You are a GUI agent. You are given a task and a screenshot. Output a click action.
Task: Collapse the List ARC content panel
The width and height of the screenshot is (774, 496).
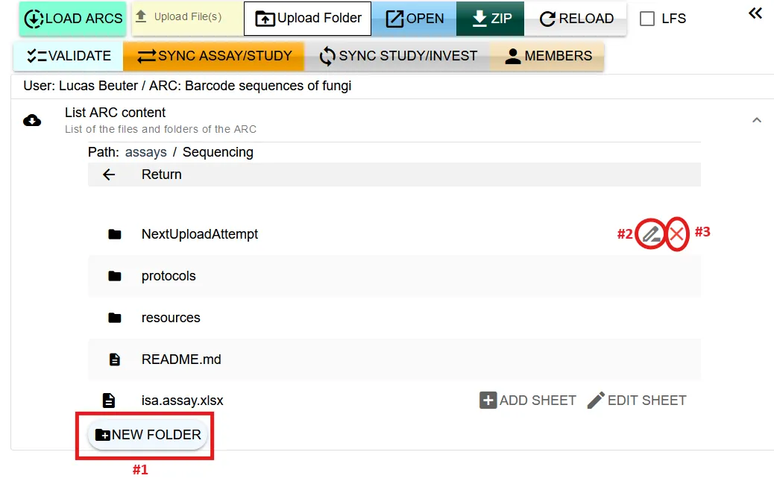point(756,120)
